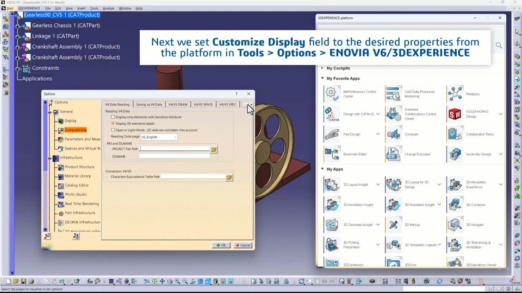
Task: Open Bookmark Editor app
Action: pos(332,154)
